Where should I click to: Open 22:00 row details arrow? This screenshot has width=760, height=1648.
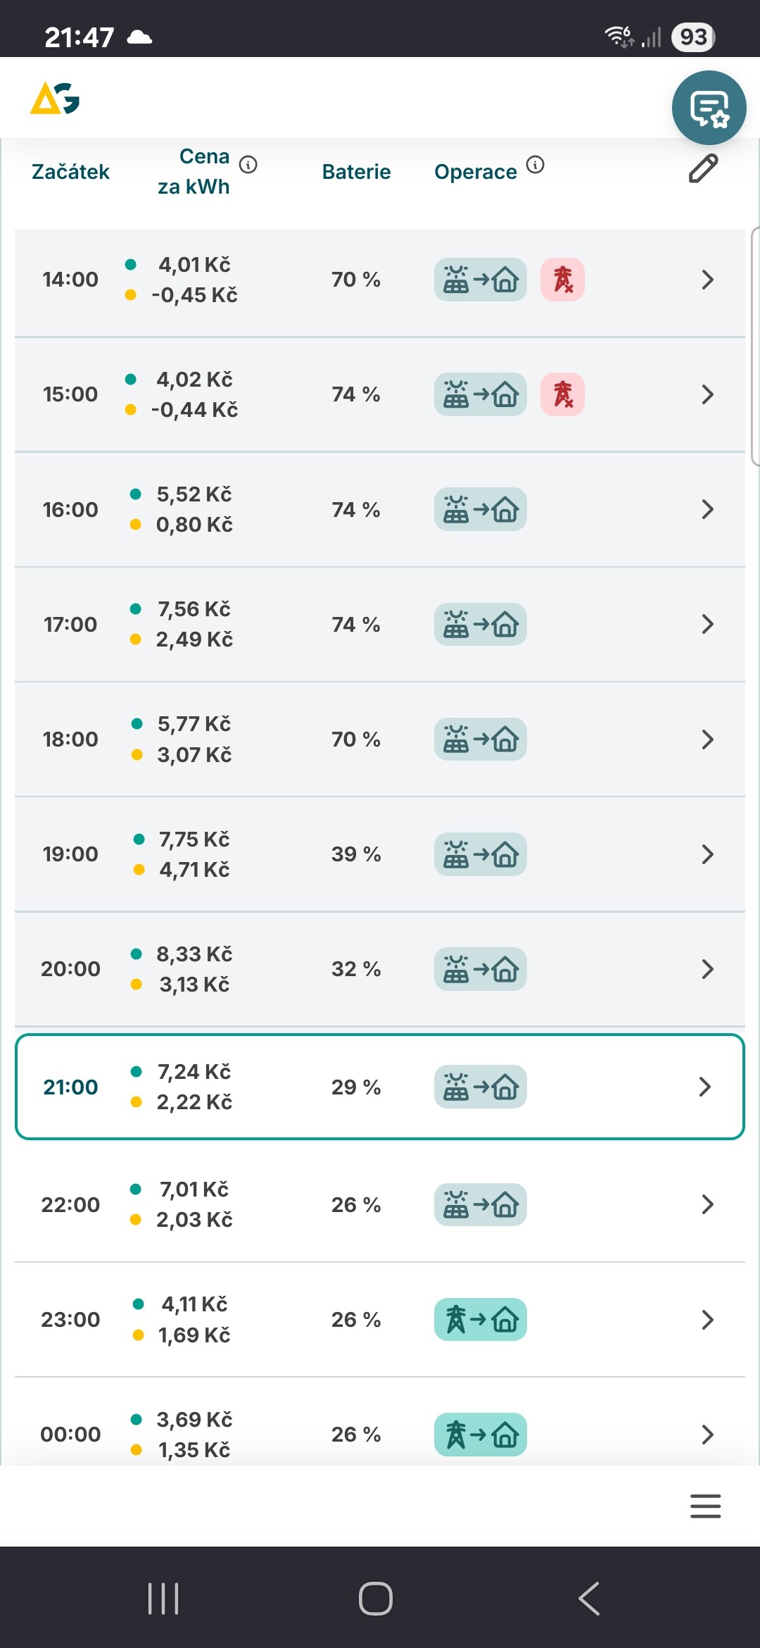pos(707,1204)
